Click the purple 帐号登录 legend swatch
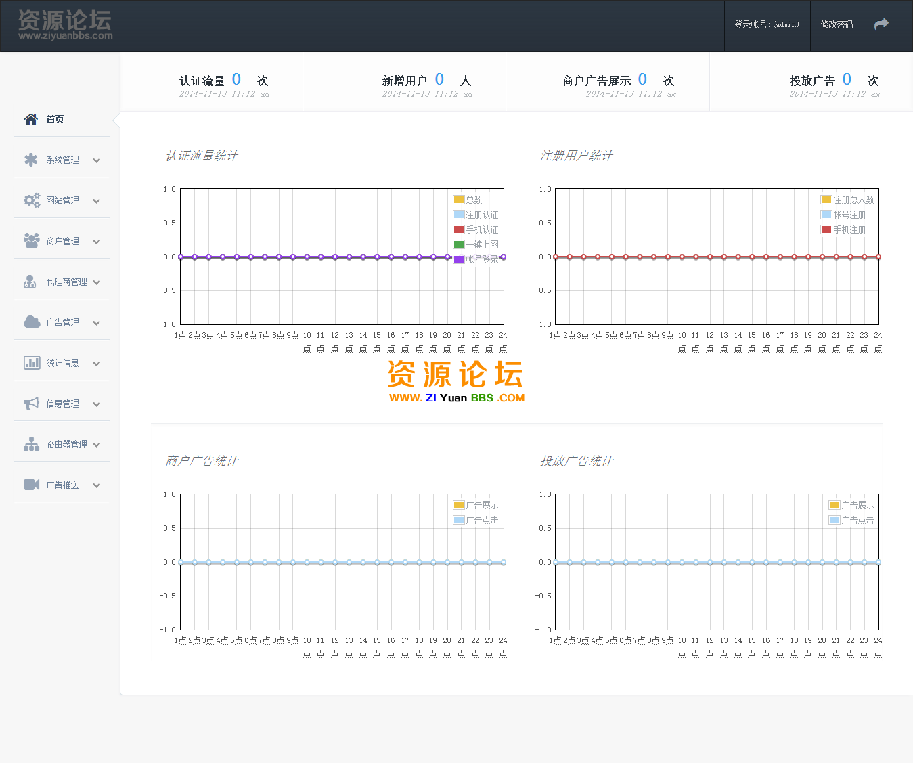This screenshot has width=913, height=763. point(459,259)
